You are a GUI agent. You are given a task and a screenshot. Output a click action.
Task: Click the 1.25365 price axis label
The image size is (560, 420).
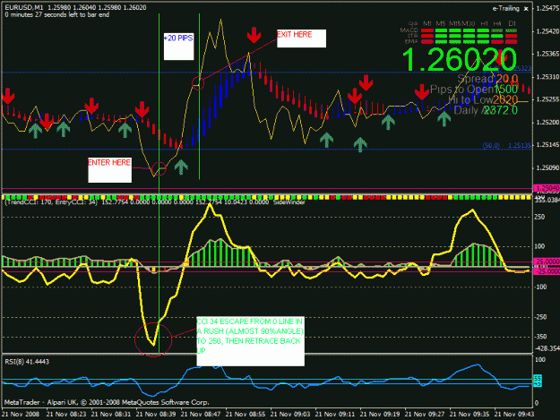(547, 54)
